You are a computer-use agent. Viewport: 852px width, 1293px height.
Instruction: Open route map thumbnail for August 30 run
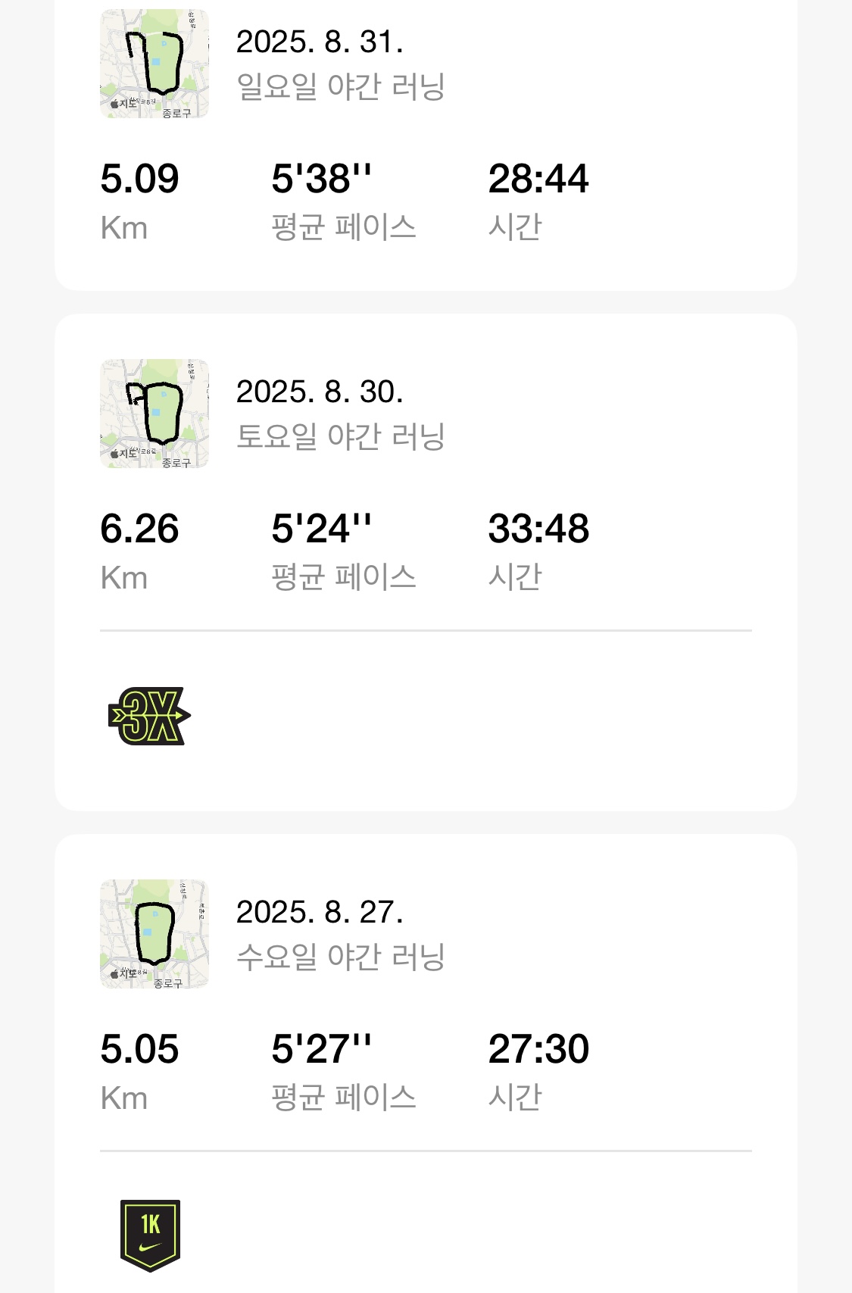click(154, 414)
